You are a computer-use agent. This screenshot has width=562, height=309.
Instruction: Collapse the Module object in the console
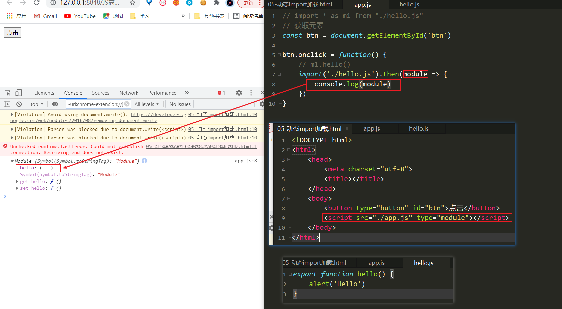coord(12,161)
